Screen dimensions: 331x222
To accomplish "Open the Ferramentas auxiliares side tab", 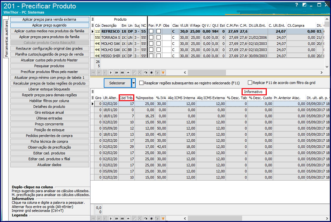I will pyautogui.click(x=6, y=38).
